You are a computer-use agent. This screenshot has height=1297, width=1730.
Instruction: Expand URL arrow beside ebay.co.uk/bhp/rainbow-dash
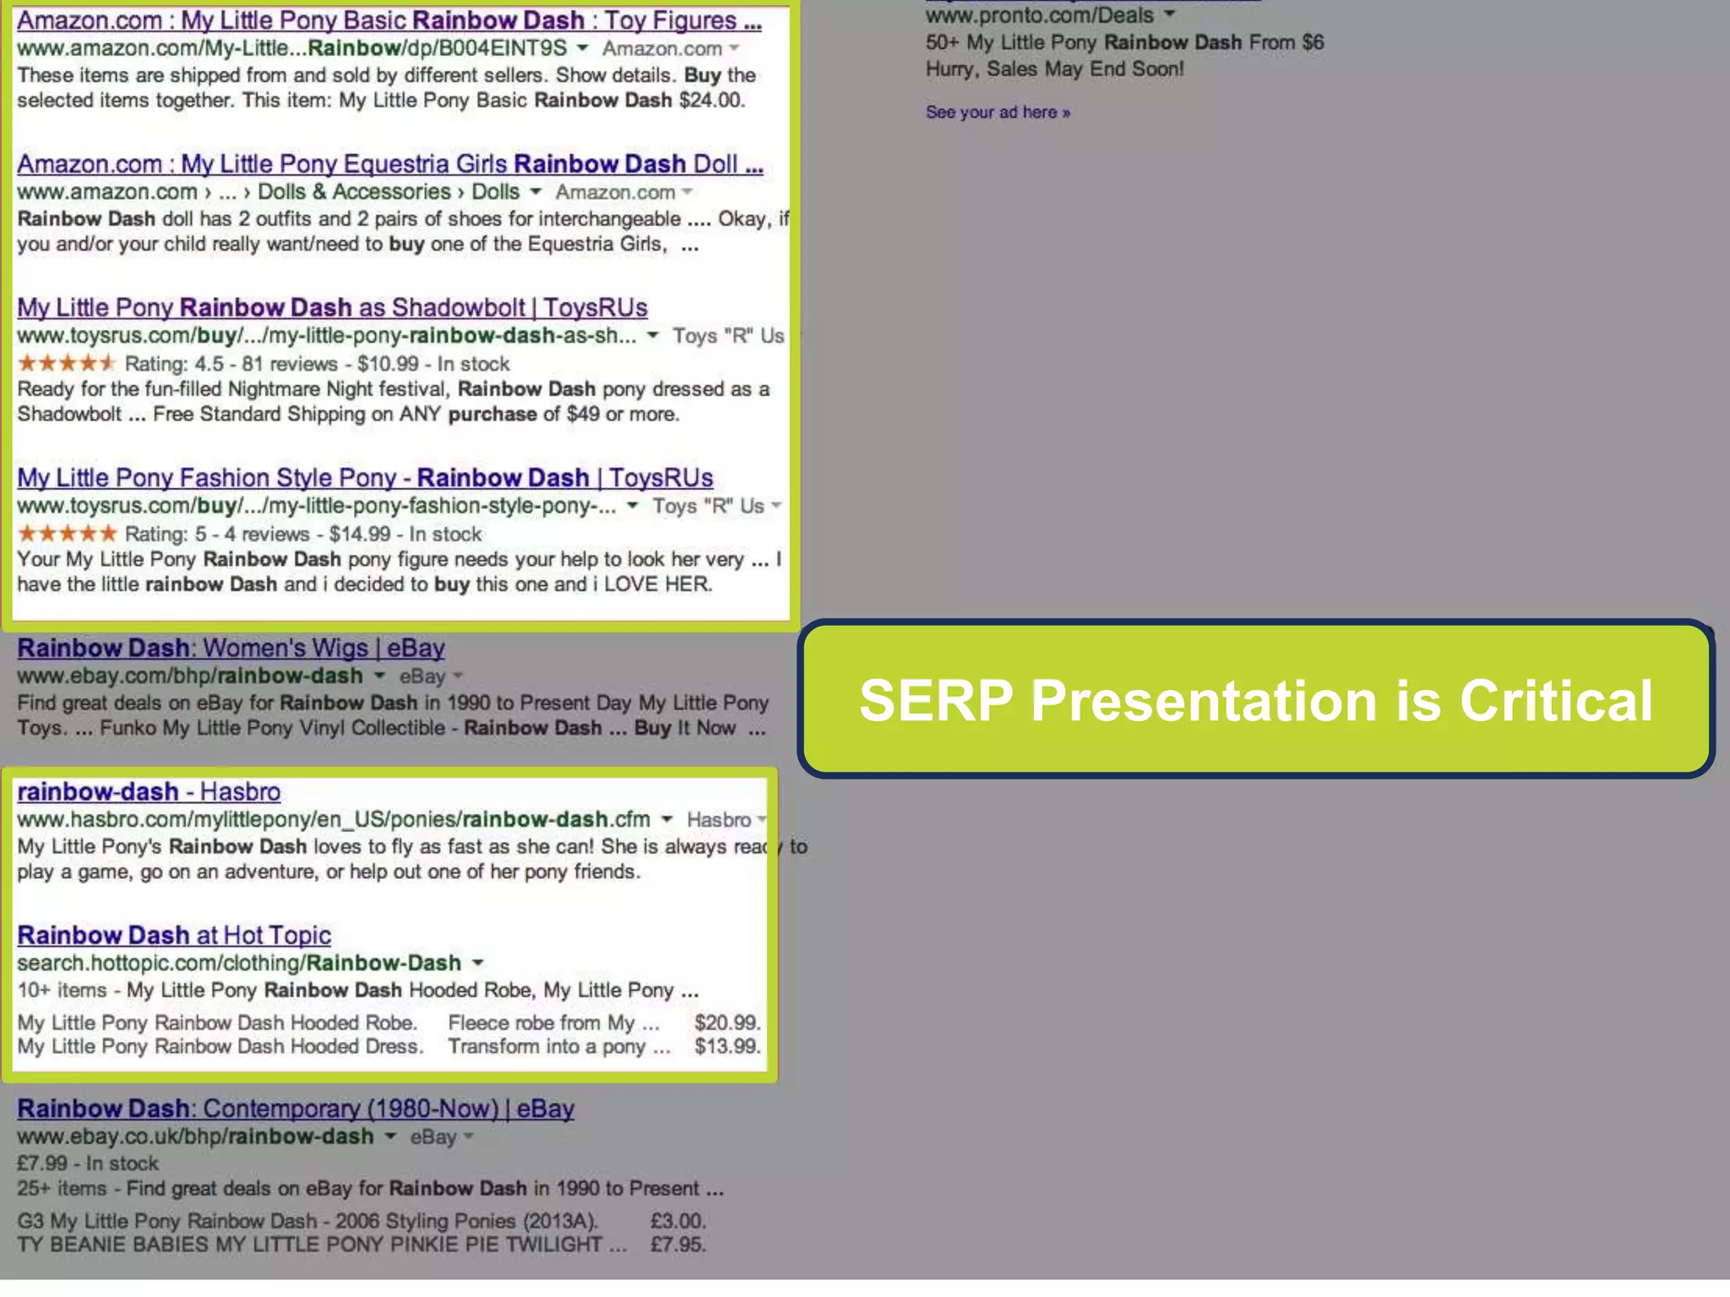click(390, 1136)
